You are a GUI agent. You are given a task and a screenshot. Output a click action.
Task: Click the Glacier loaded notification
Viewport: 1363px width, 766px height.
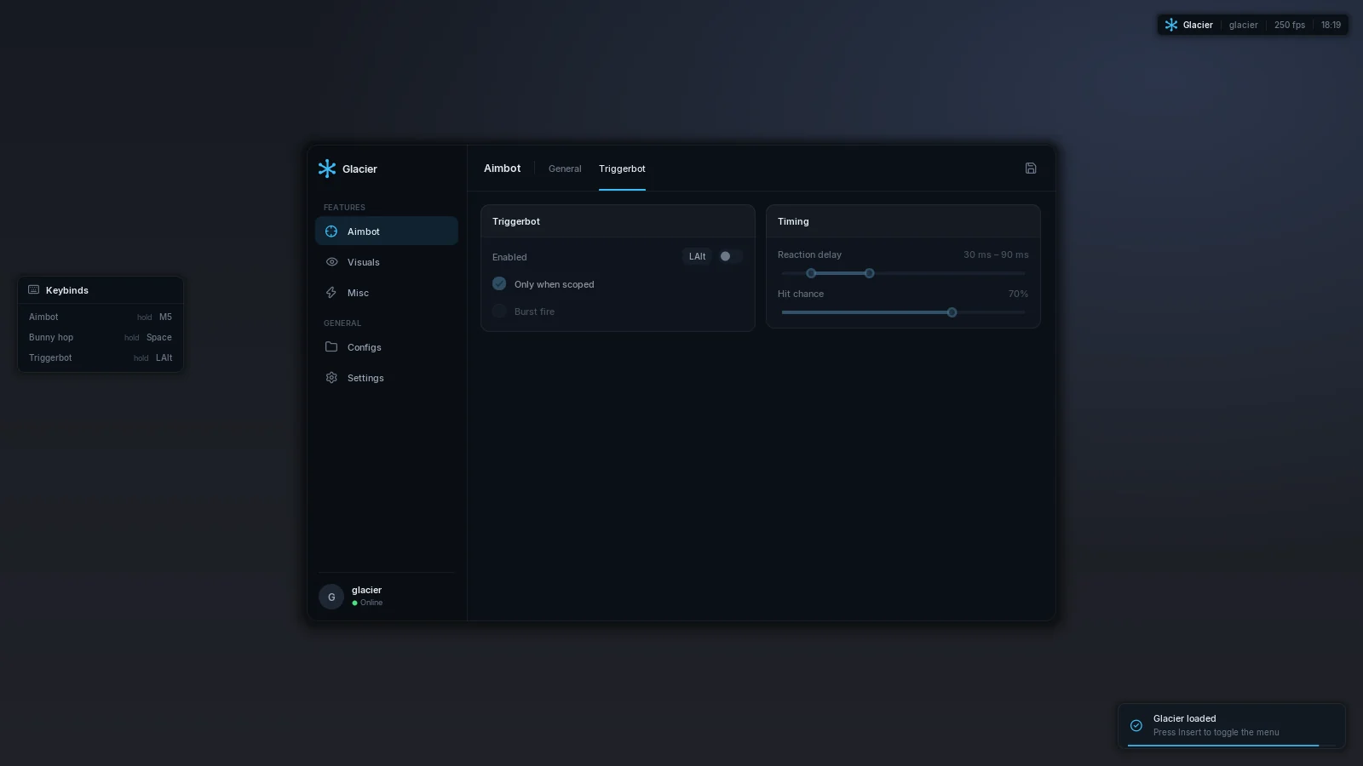[1232, 726]
